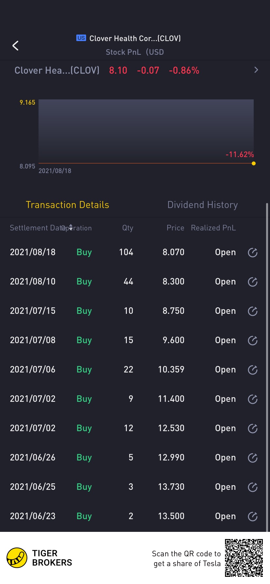Viewport: 270px width, 584px height.
Task: Click the Realized PnL column header
Action: click(213, 228)
